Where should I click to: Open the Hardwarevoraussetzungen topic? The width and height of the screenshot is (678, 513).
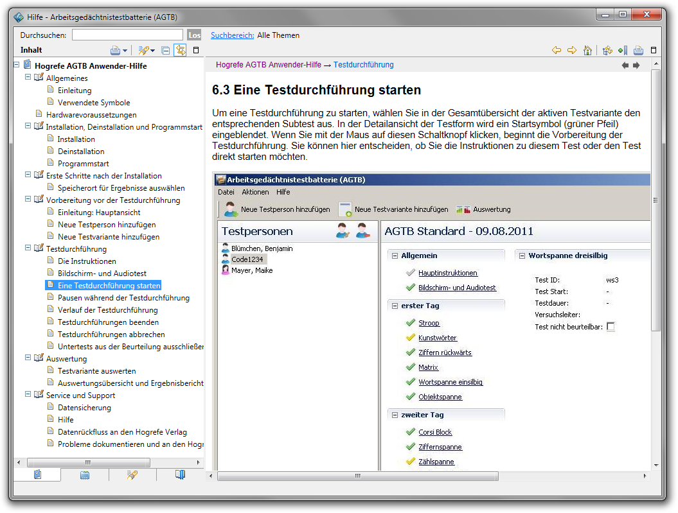pos(91,115)
